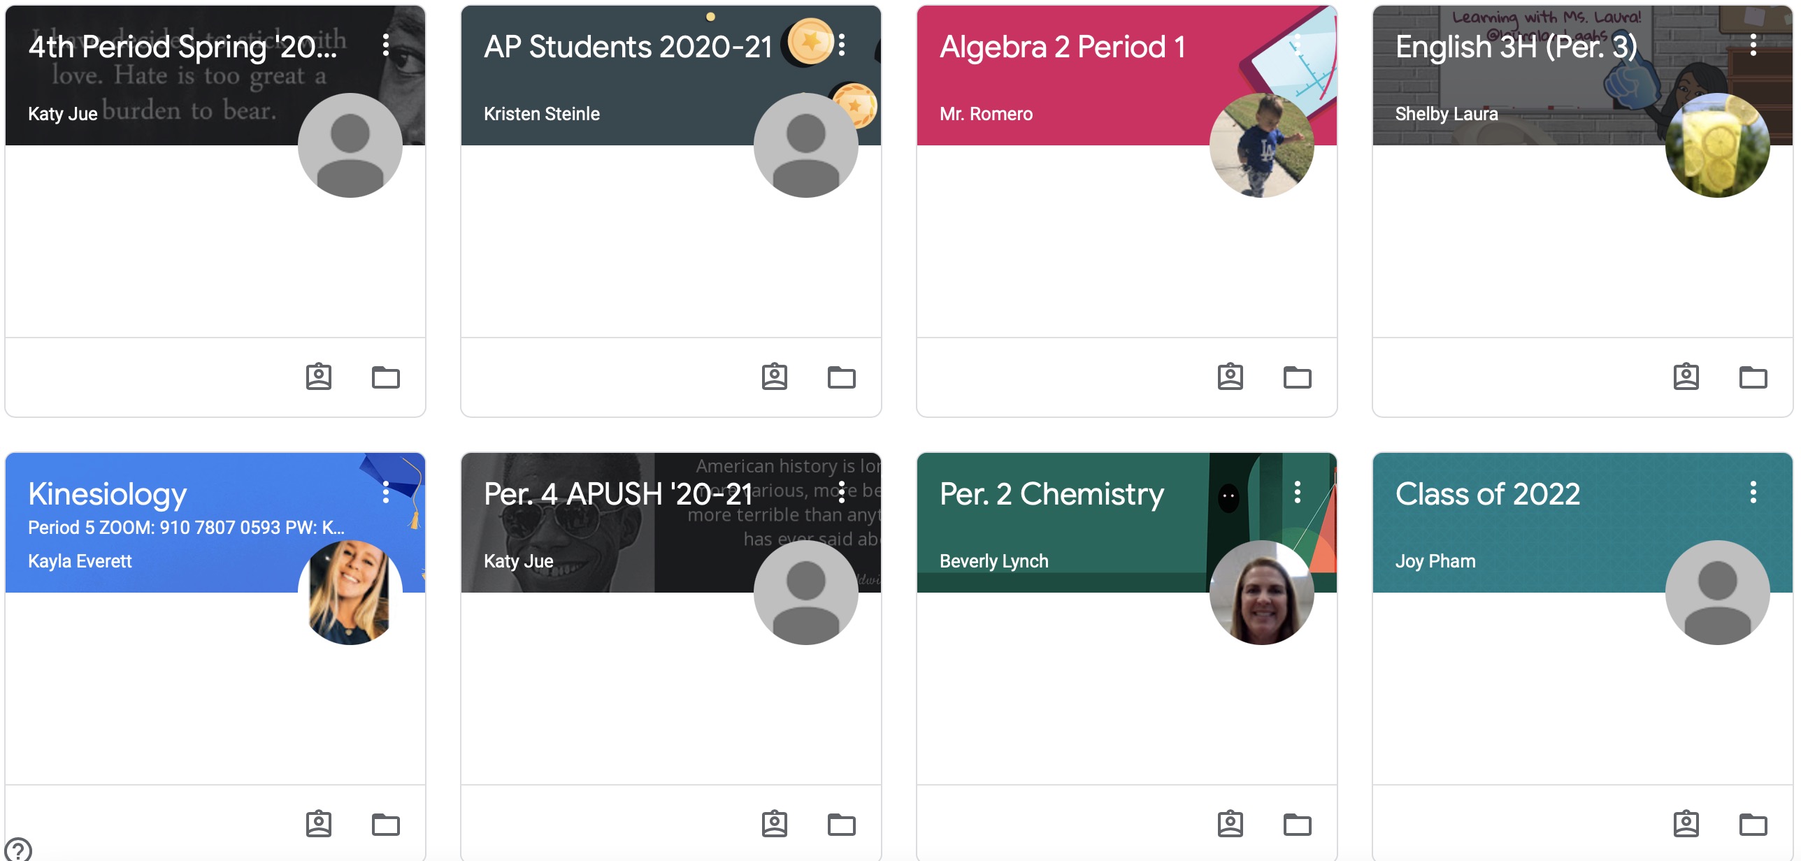Expand three-dot menu on Class of 2022
1801x861 pixels.
[x=1753, y=492]
